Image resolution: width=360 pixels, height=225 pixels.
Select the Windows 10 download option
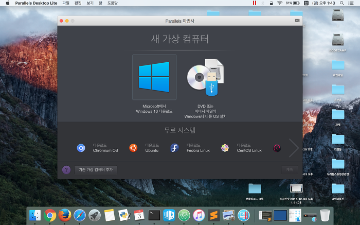[154, 77]
